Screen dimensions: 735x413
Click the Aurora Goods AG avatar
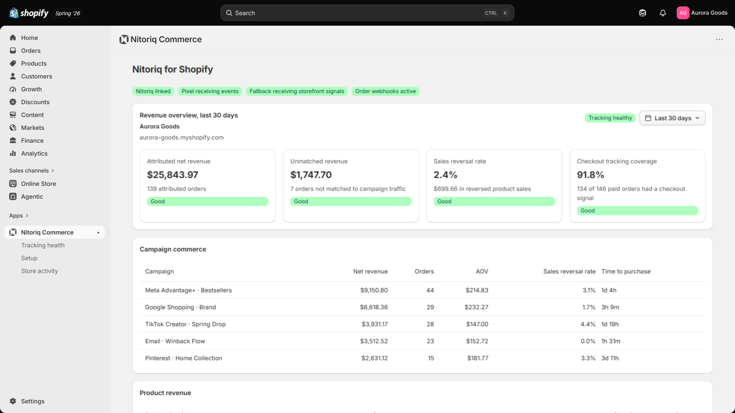683,13
